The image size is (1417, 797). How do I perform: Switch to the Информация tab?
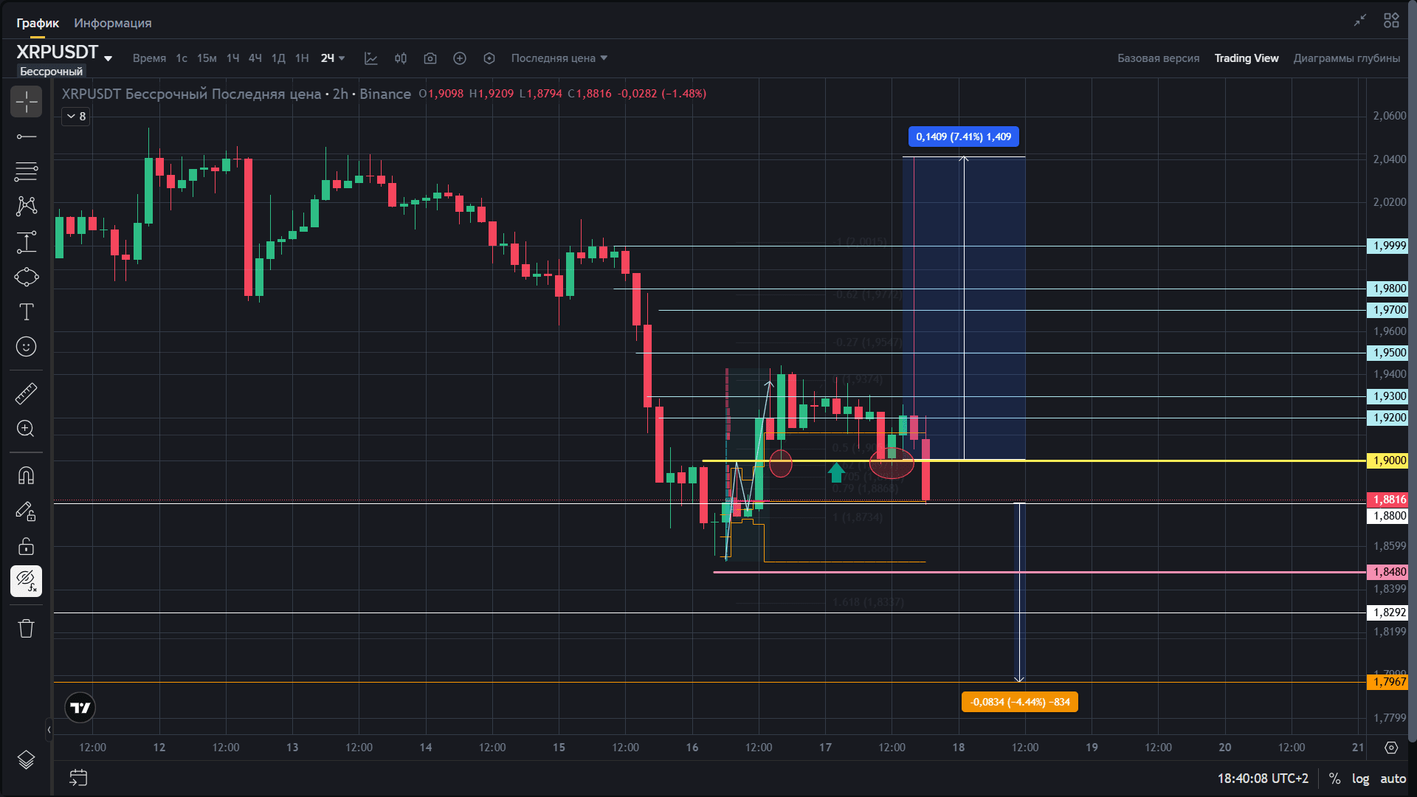(112, 23)
